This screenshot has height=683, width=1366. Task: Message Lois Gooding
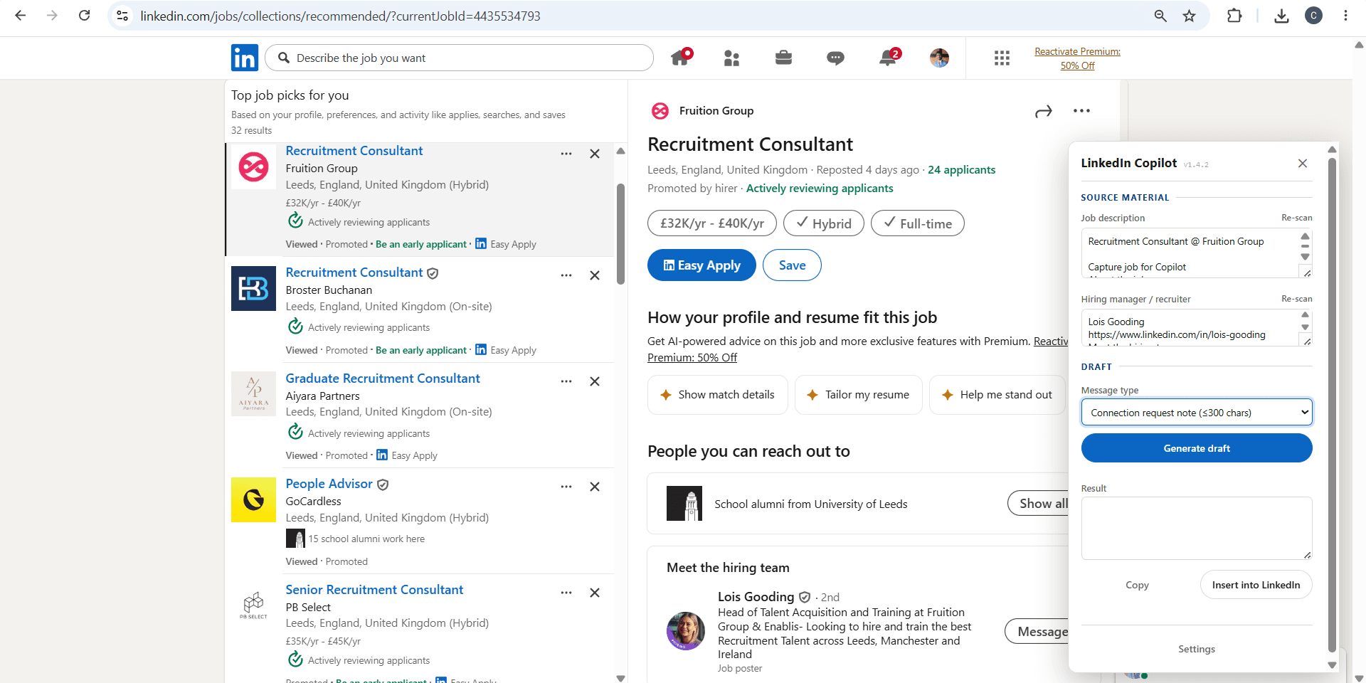pos(1037,632)
